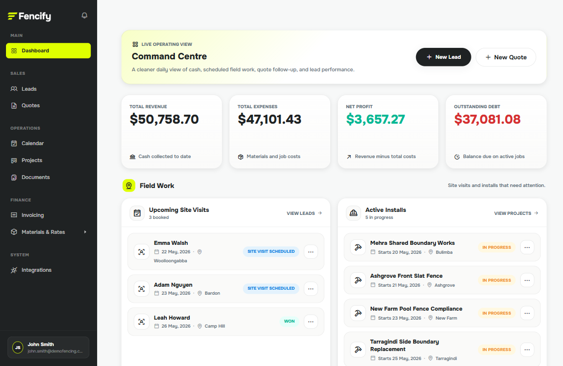Click the Net Profit amount $3,657.27

[376, 119]
